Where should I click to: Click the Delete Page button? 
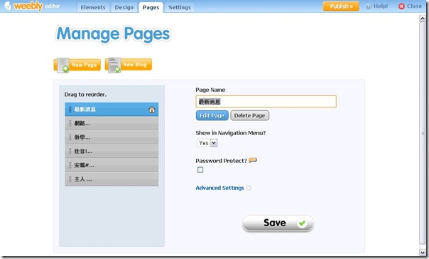tap(249, 116)
